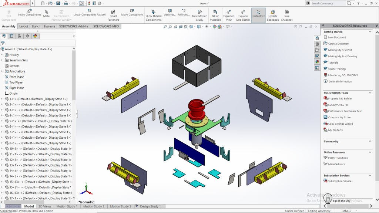Click the Rebuild traffic light icon

click(x=89, y=3)
